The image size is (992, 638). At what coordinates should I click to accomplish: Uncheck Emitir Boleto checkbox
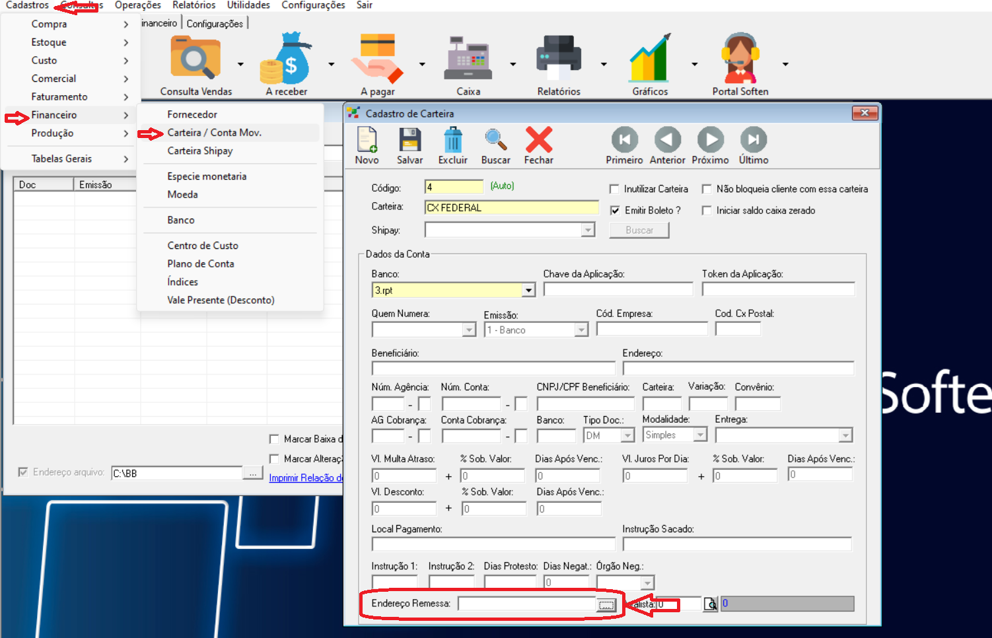coord(614,211)
